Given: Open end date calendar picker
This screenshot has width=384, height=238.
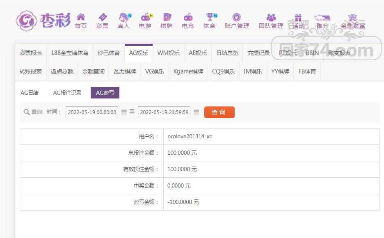Looking at the screenshot, I should click(196, 112).
